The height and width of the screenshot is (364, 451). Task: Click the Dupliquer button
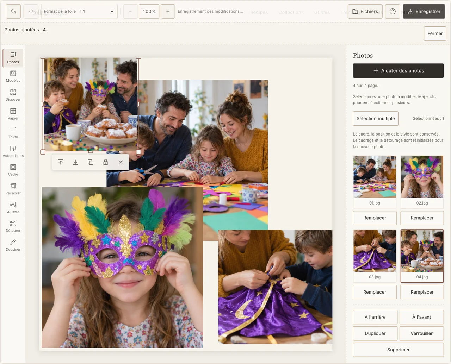coord(375,333)
